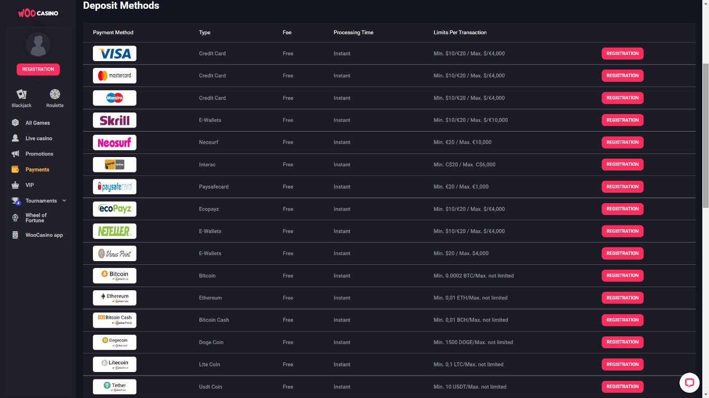Image resolution: width=709 pixels, height=398 pixels.
Task: Click the Tournaments trophy icon
Action: (x=16, y=201)
